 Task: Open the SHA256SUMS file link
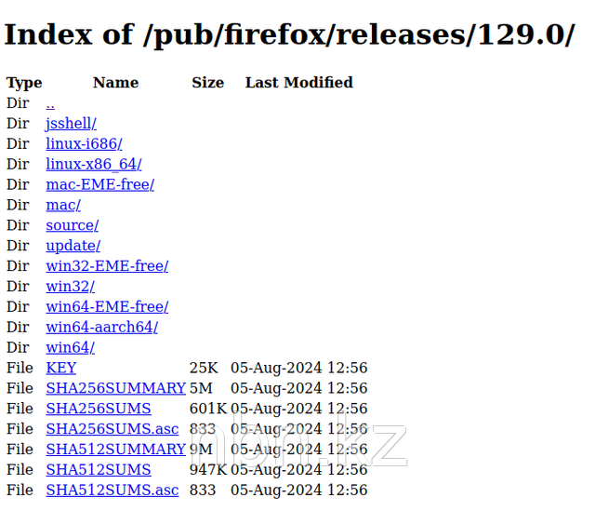[x=99, y=409]
